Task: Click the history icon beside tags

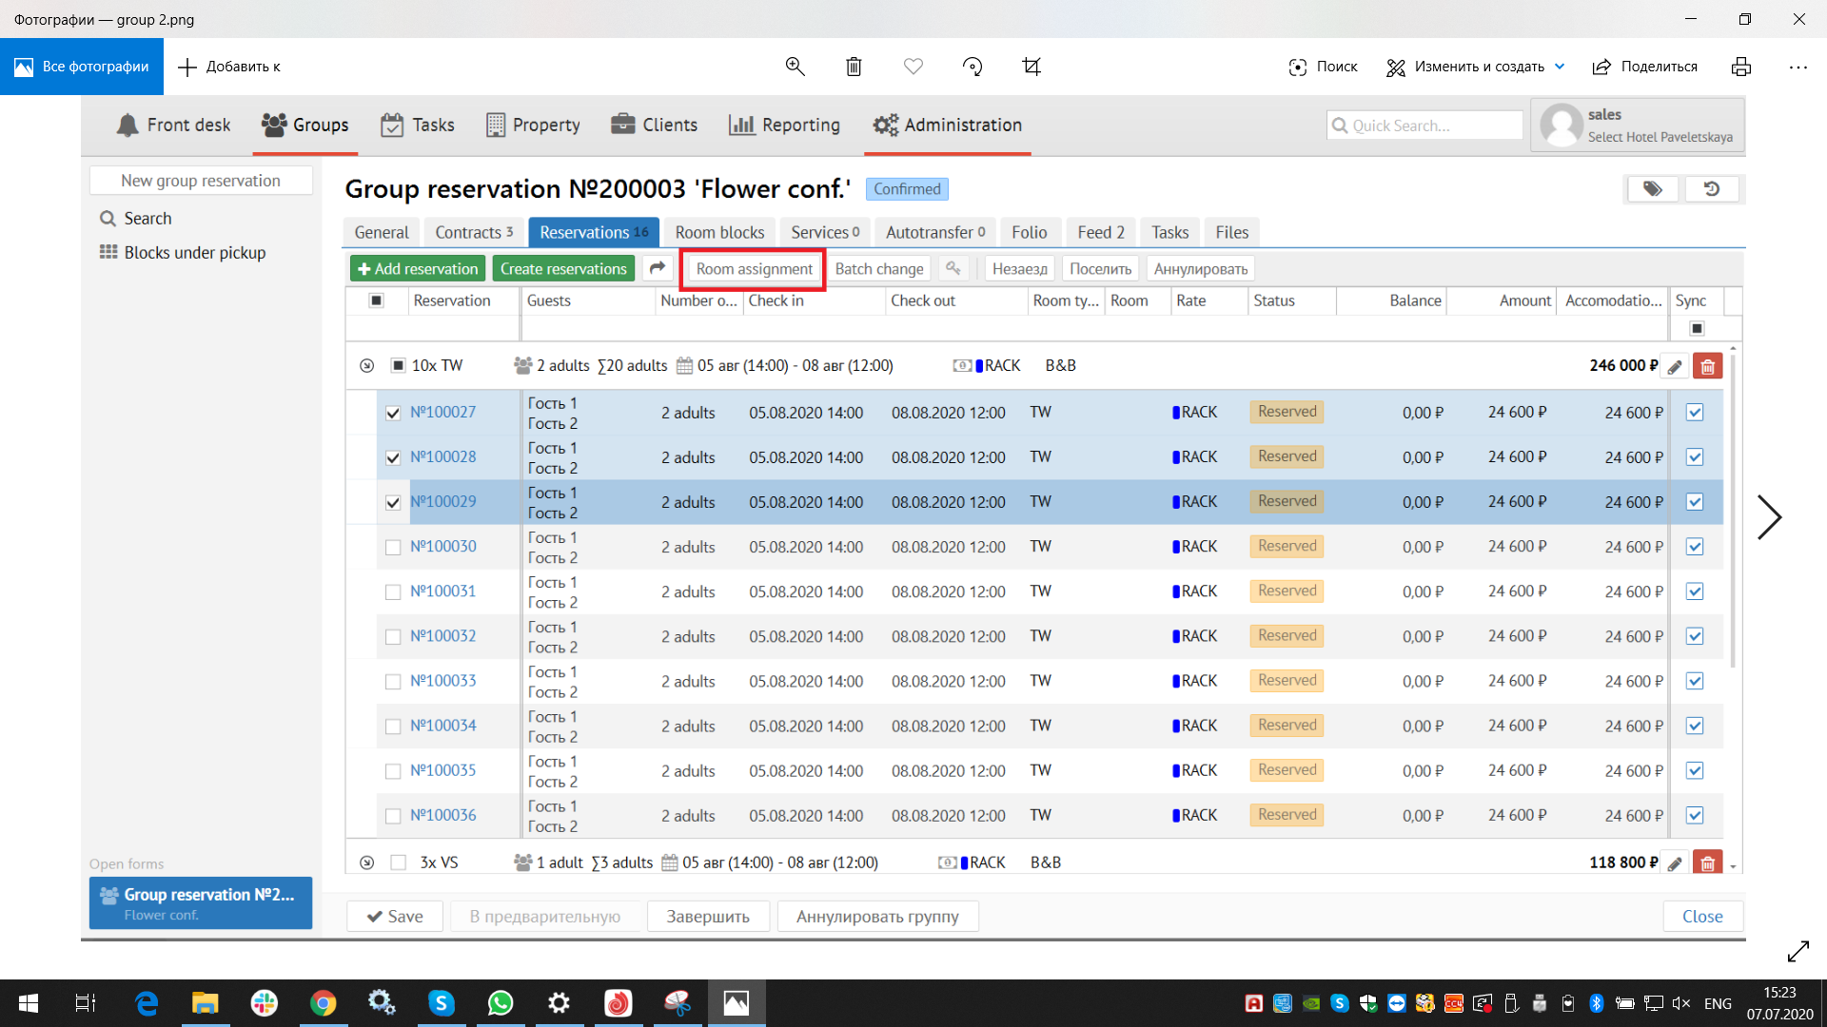Action: pos(1711,189)
